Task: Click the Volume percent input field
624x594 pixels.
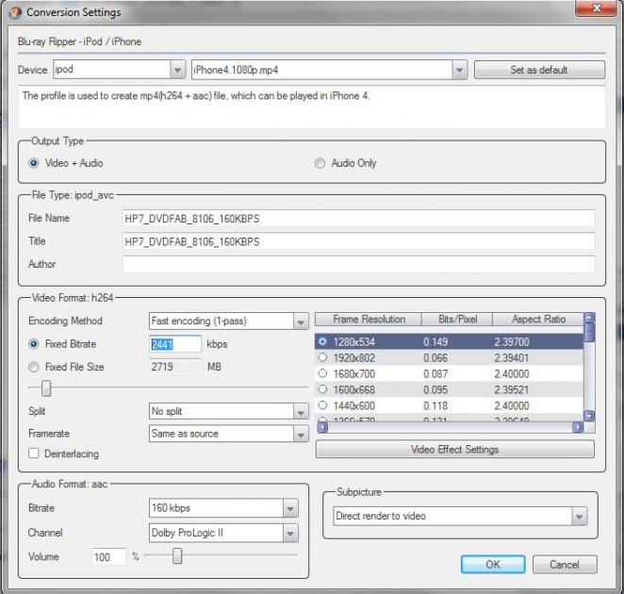Action: pos(108,556)
